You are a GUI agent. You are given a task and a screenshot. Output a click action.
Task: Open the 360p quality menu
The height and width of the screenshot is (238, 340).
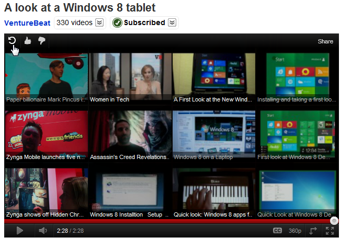[x=294, y=231]
